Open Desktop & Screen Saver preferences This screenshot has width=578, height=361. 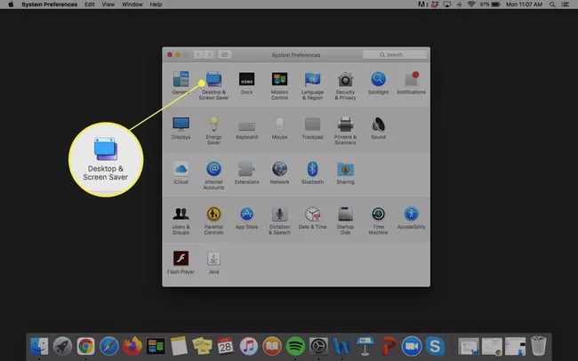click(213, 85)
